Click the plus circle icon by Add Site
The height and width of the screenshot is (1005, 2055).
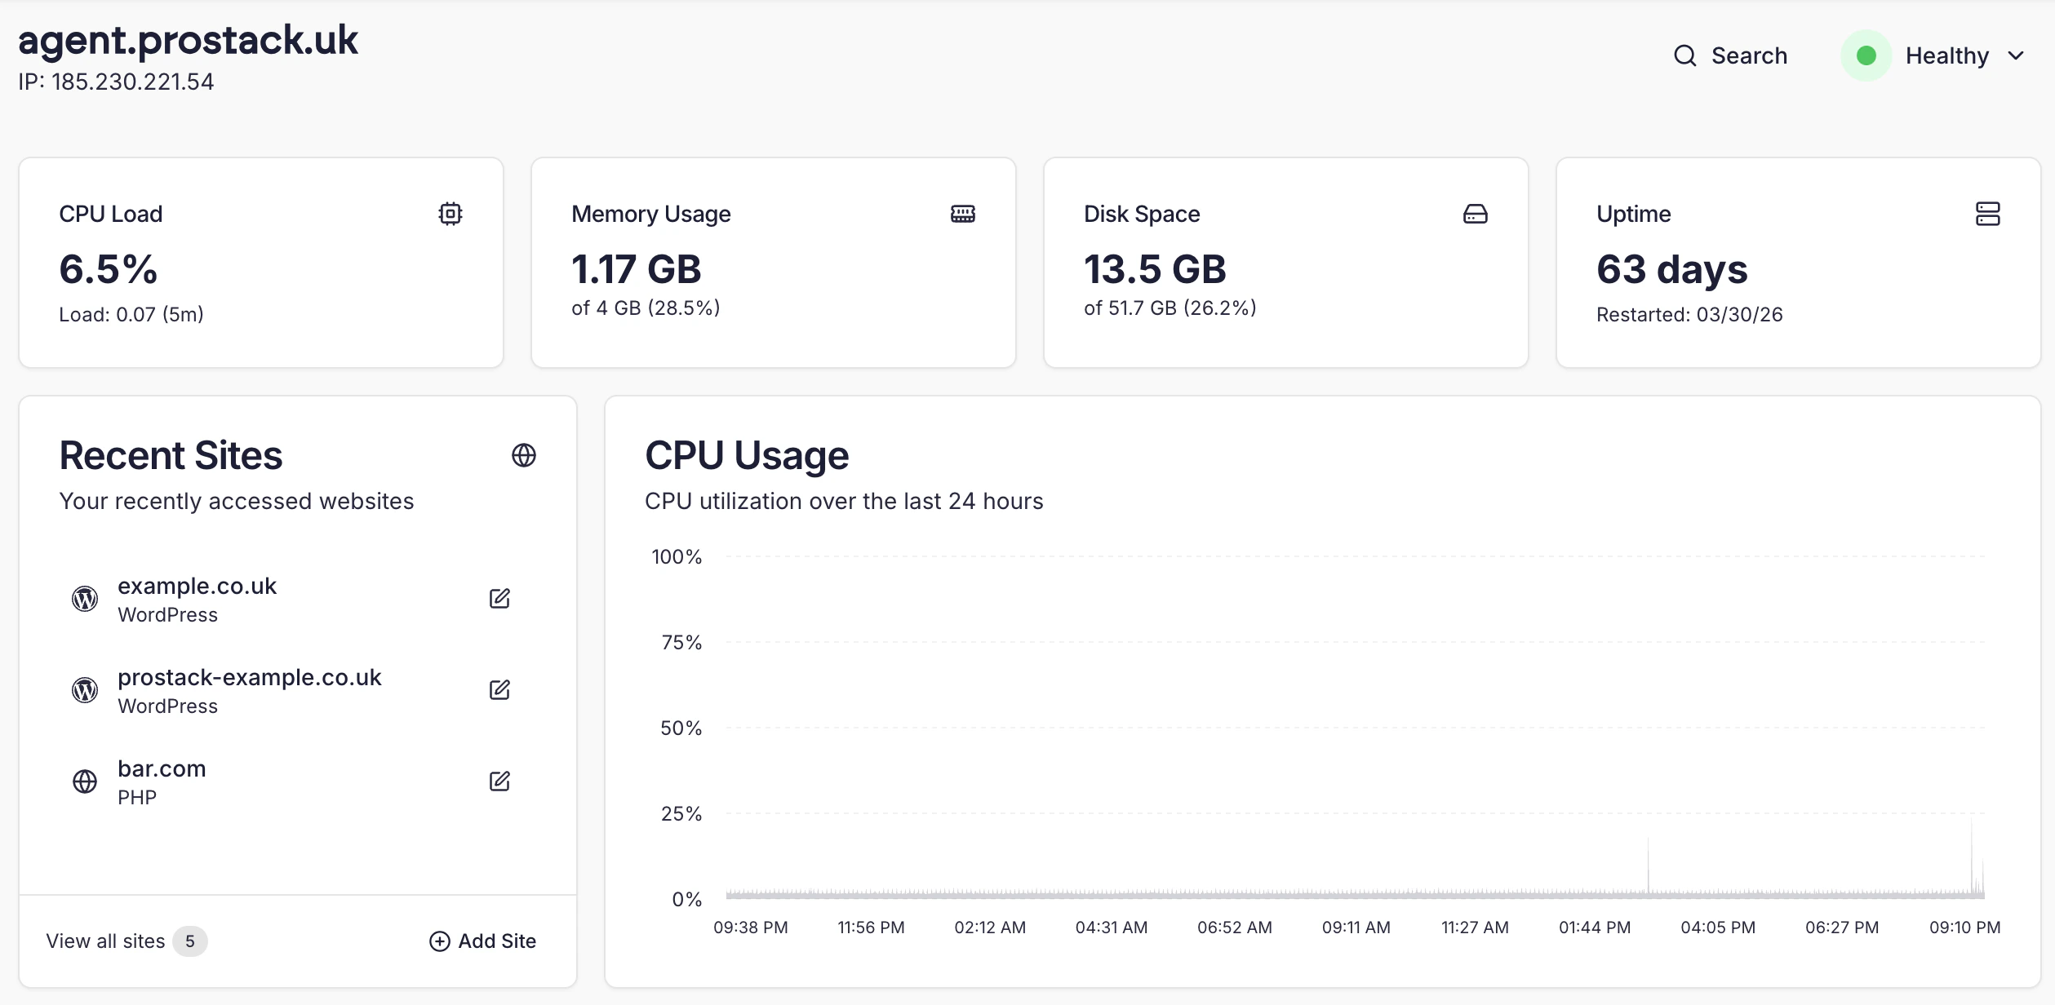tap(440, 941)
